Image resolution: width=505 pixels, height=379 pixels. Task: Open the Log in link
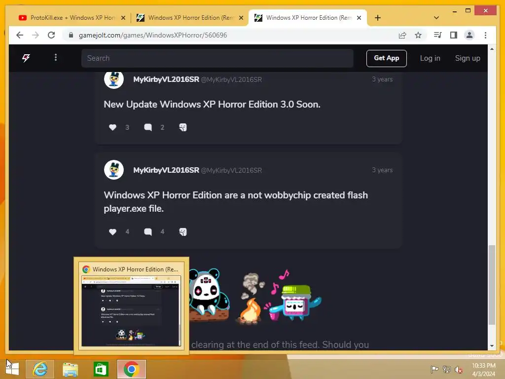click(x=430, y=58)
